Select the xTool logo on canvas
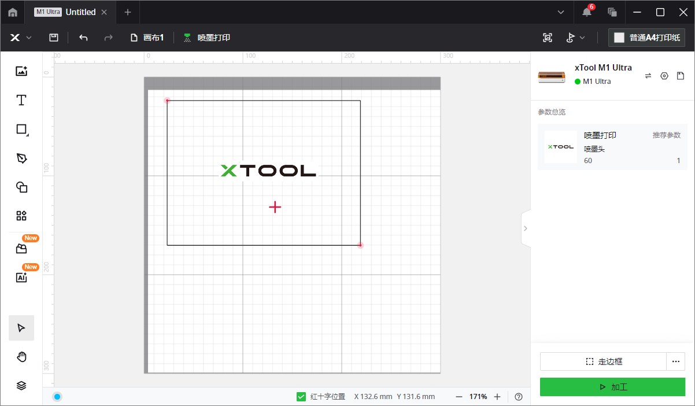 268,171
